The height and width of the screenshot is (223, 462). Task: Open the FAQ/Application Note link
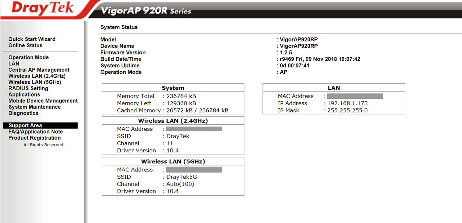coord(36,132)
